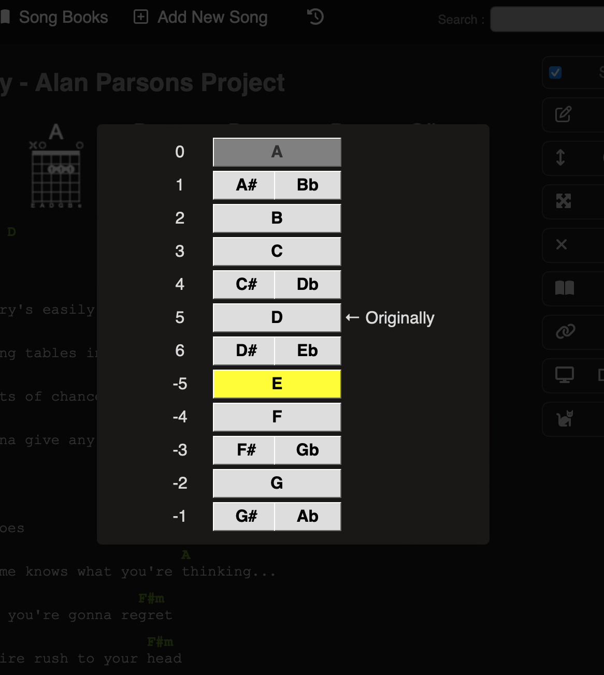Open the book icon in sidebar
Viewport: 604px width, 675px height.
564,288
